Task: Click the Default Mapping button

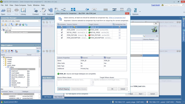Action: (x=64, y=89)
